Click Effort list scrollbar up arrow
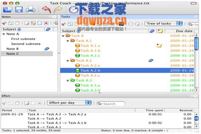The image size is (201, 134). (x=196, y=114)
